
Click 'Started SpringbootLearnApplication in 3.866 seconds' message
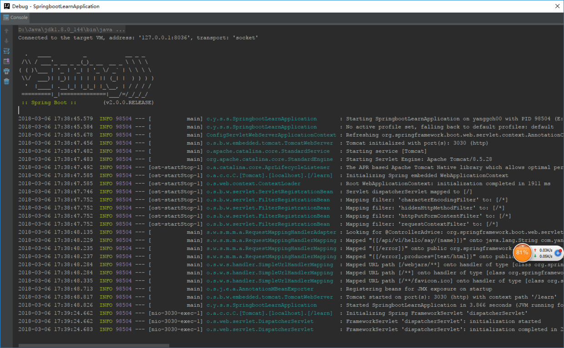pos(455,305)
